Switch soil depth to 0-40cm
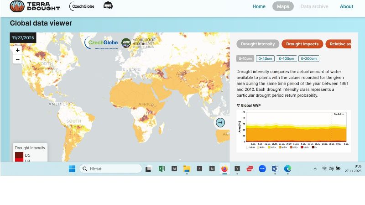 click(265, 58)
